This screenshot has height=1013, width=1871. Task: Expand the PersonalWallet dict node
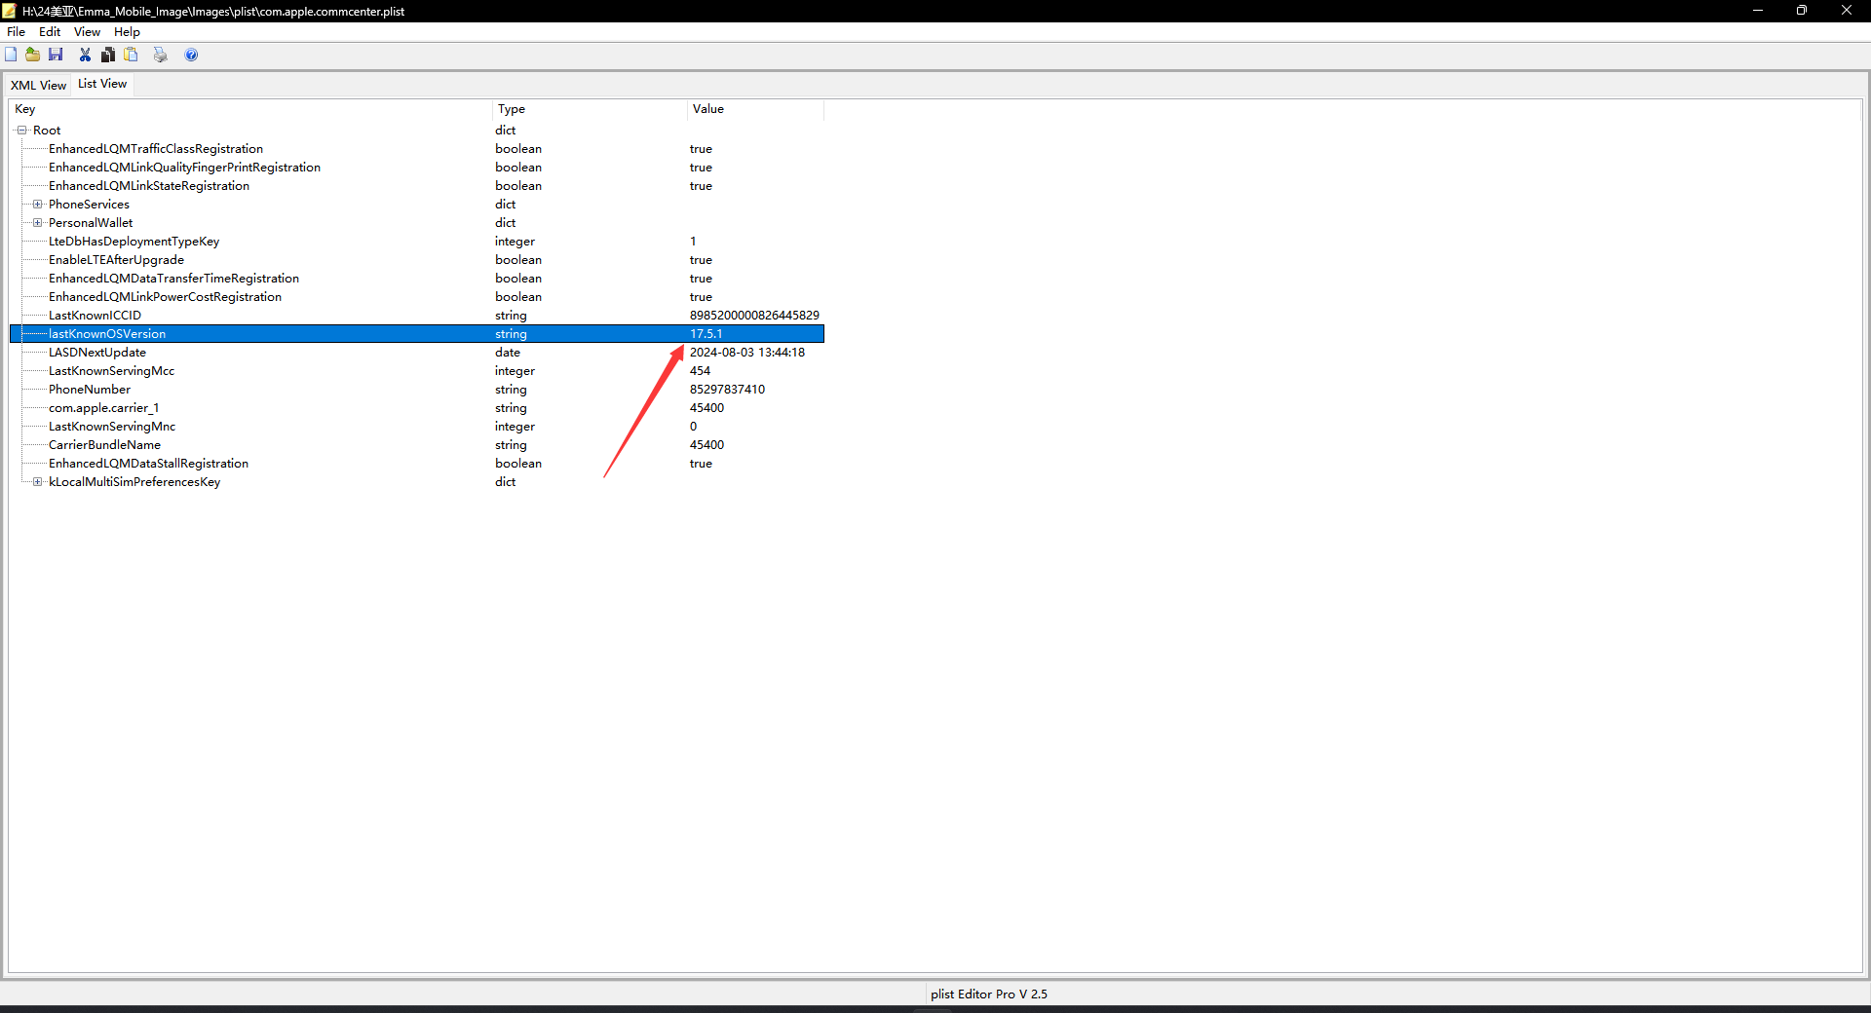(x=37, y=223)
